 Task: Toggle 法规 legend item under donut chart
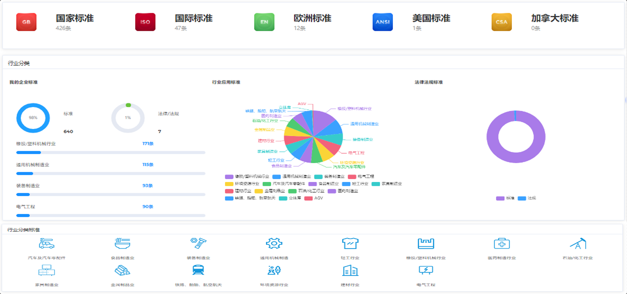tap(527, 198)
